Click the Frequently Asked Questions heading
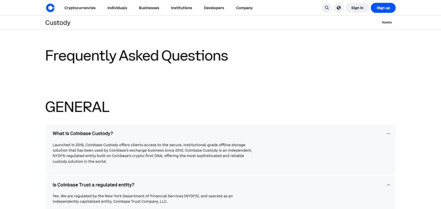The image size is (441, 209). 137,56
